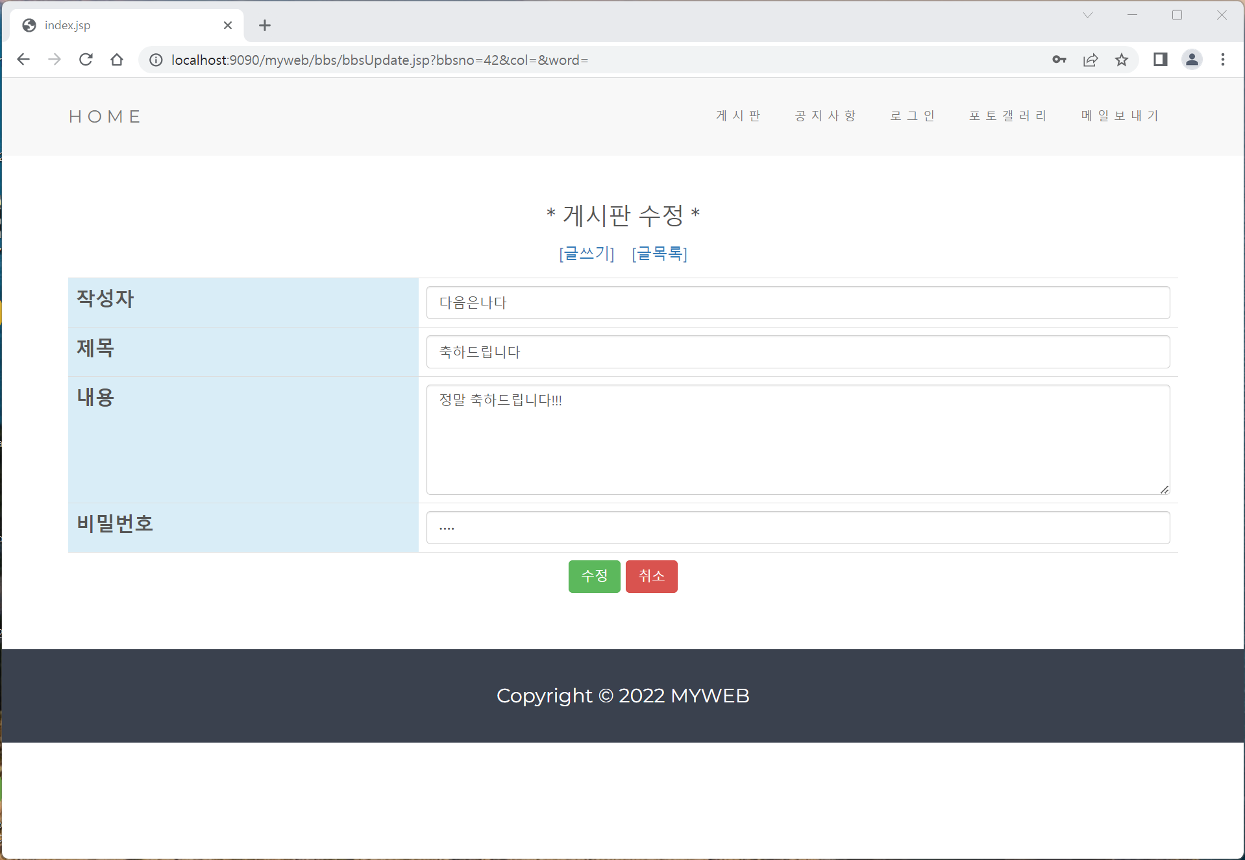This screenshot has height=860, width=1245.
Task: Click the browser forward arrow
Action: pos(55,60)
